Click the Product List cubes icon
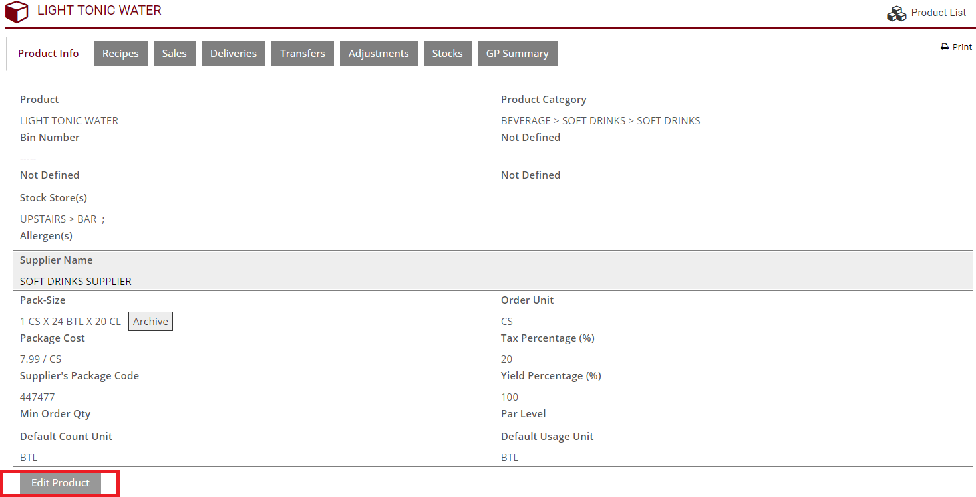This screenshot has width=976, height=497. [896, 13]
